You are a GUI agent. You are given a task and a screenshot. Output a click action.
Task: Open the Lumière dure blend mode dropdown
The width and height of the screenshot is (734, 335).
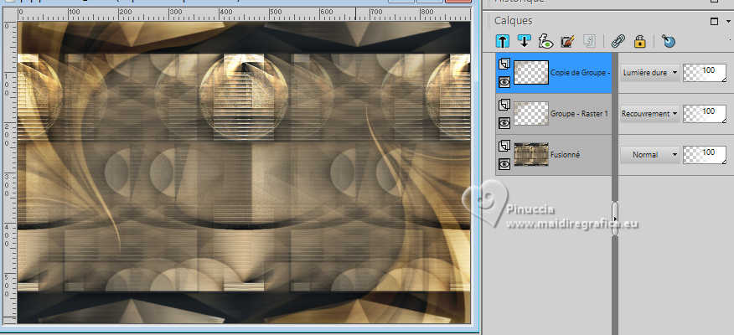click(x=649, y=73)
